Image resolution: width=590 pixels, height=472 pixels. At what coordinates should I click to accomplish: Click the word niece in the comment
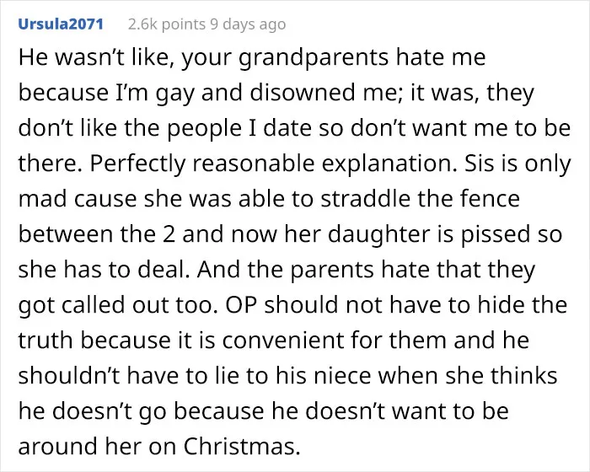(342, 375)
